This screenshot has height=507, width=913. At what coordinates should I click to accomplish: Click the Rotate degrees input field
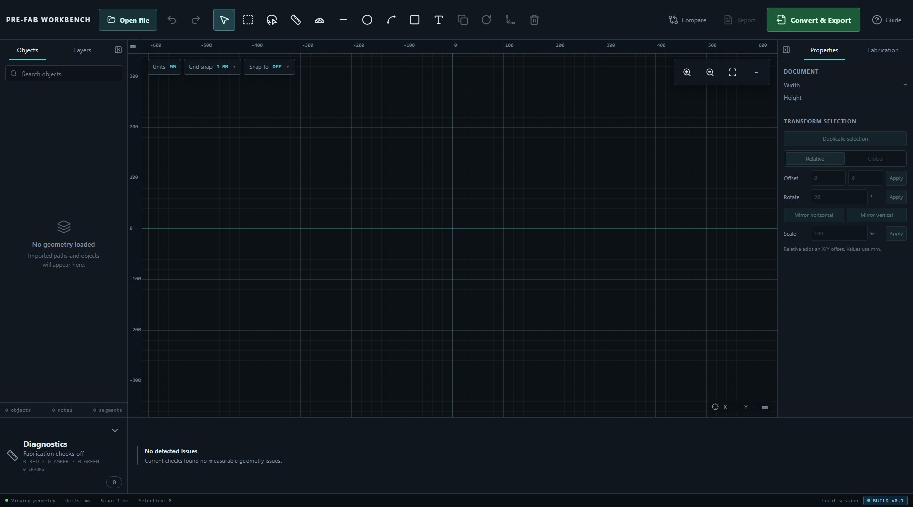[x=839, y=197]
